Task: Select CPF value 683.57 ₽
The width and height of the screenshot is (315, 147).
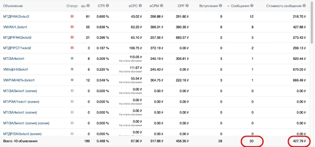Action: (x=182, y=37)
